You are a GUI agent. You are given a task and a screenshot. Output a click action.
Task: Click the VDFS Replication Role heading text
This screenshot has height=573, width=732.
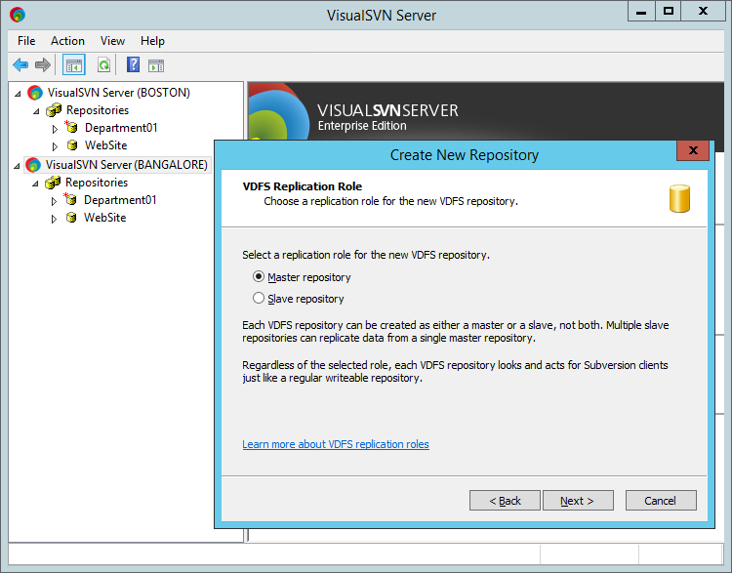pyautogui.click(x=302, y=186)
